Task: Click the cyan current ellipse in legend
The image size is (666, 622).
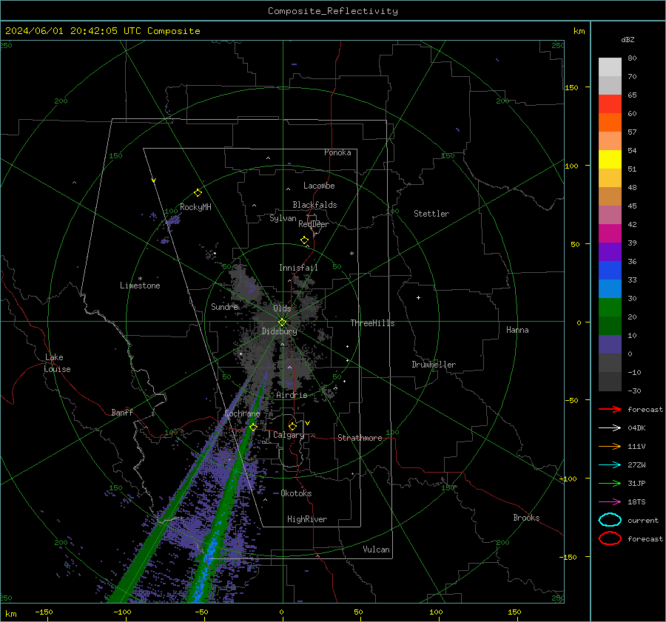Action: 610,520
